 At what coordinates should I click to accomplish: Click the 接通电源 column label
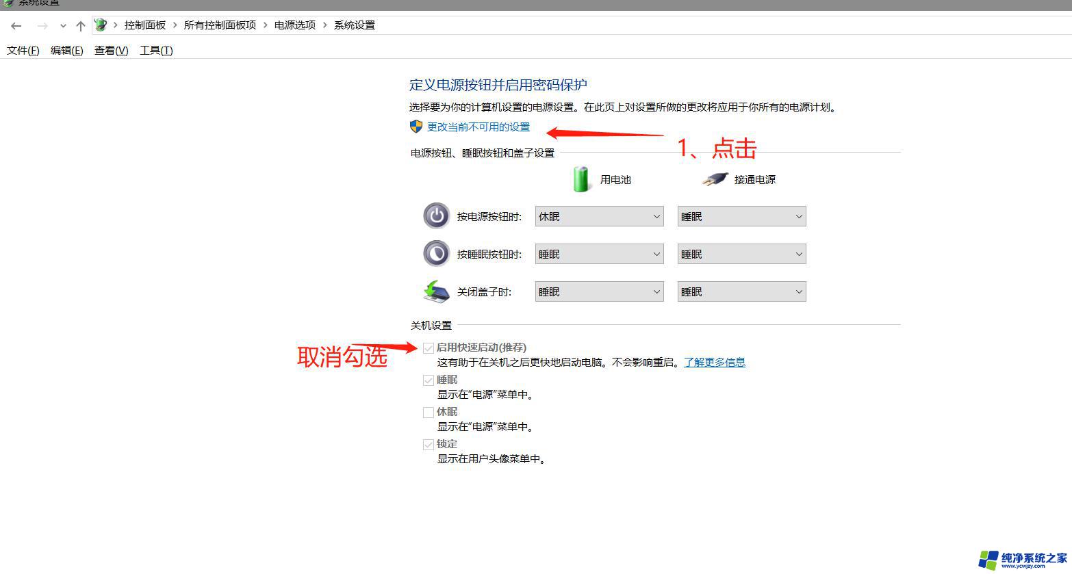pos(755,180)
